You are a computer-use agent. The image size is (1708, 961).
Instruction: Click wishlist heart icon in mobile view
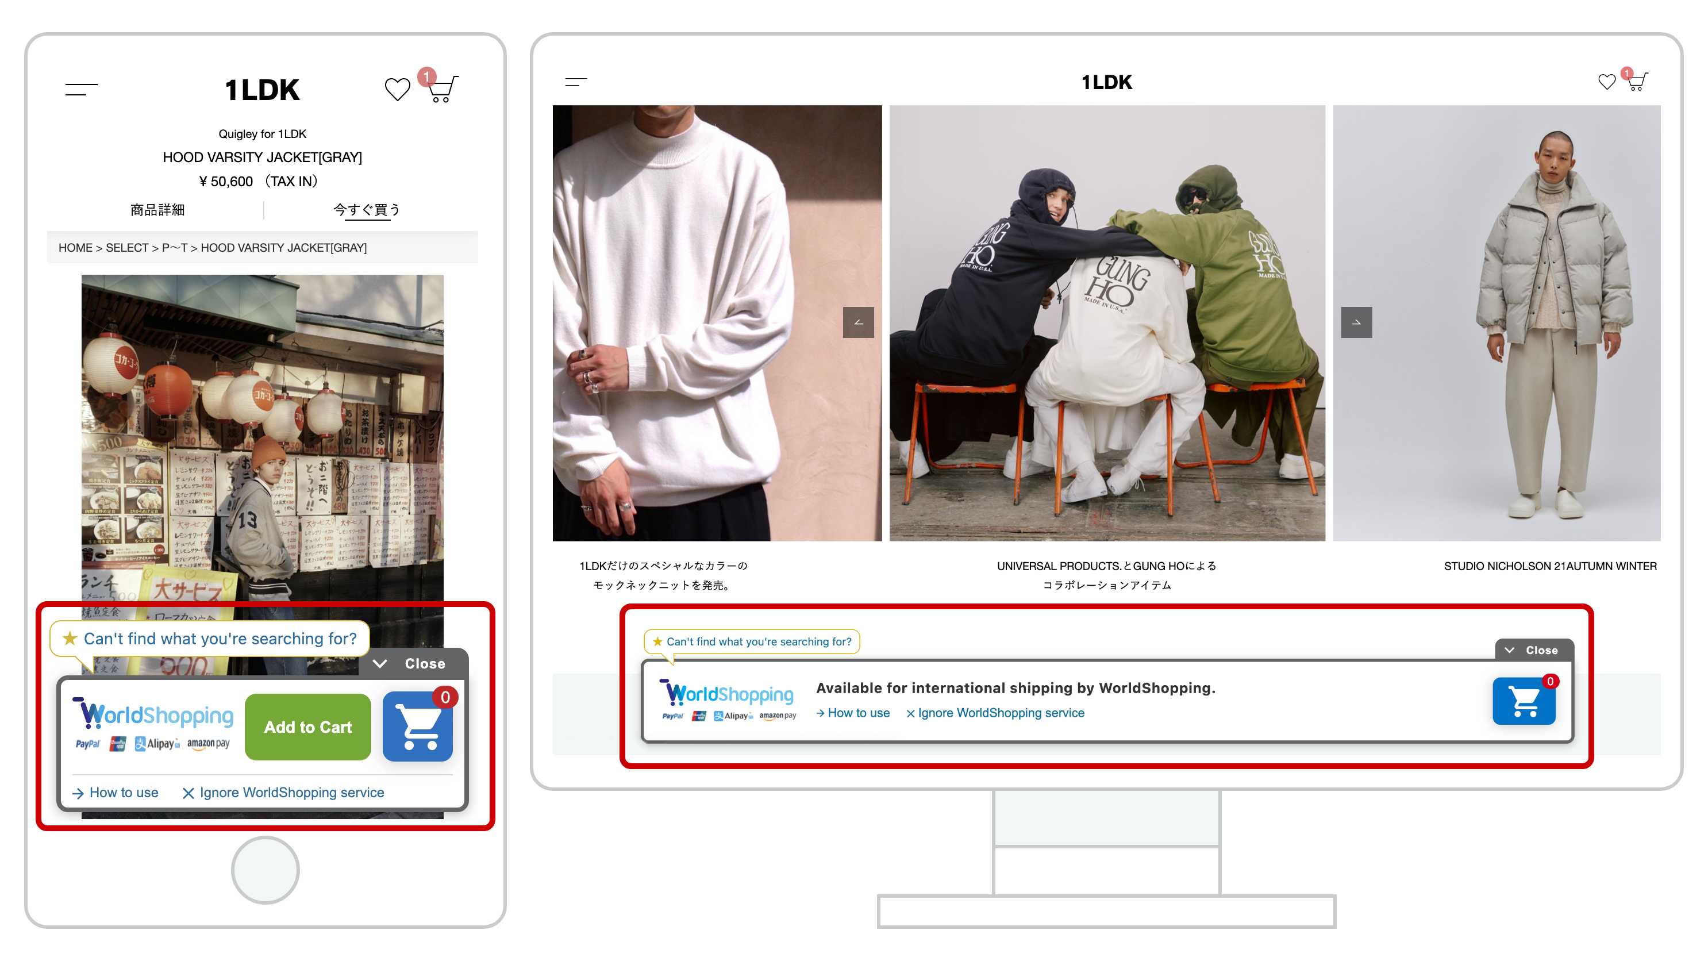(x=397, y=90)
